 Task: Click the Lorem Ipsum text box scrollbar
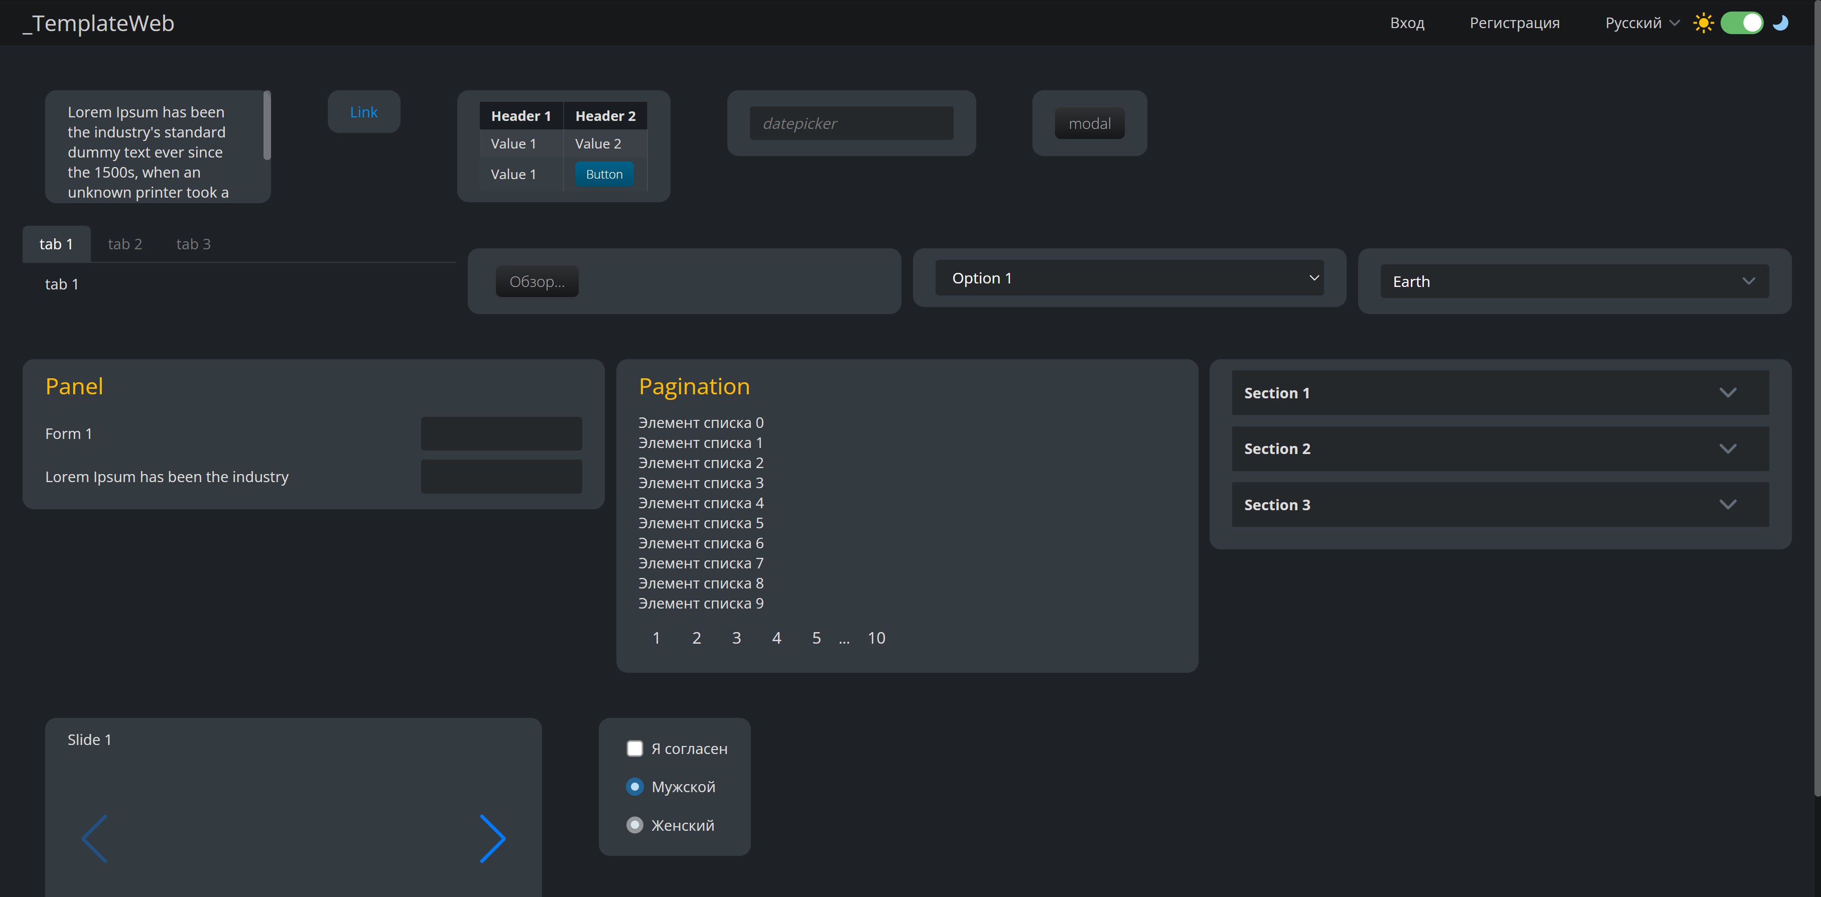pos(267,125)
